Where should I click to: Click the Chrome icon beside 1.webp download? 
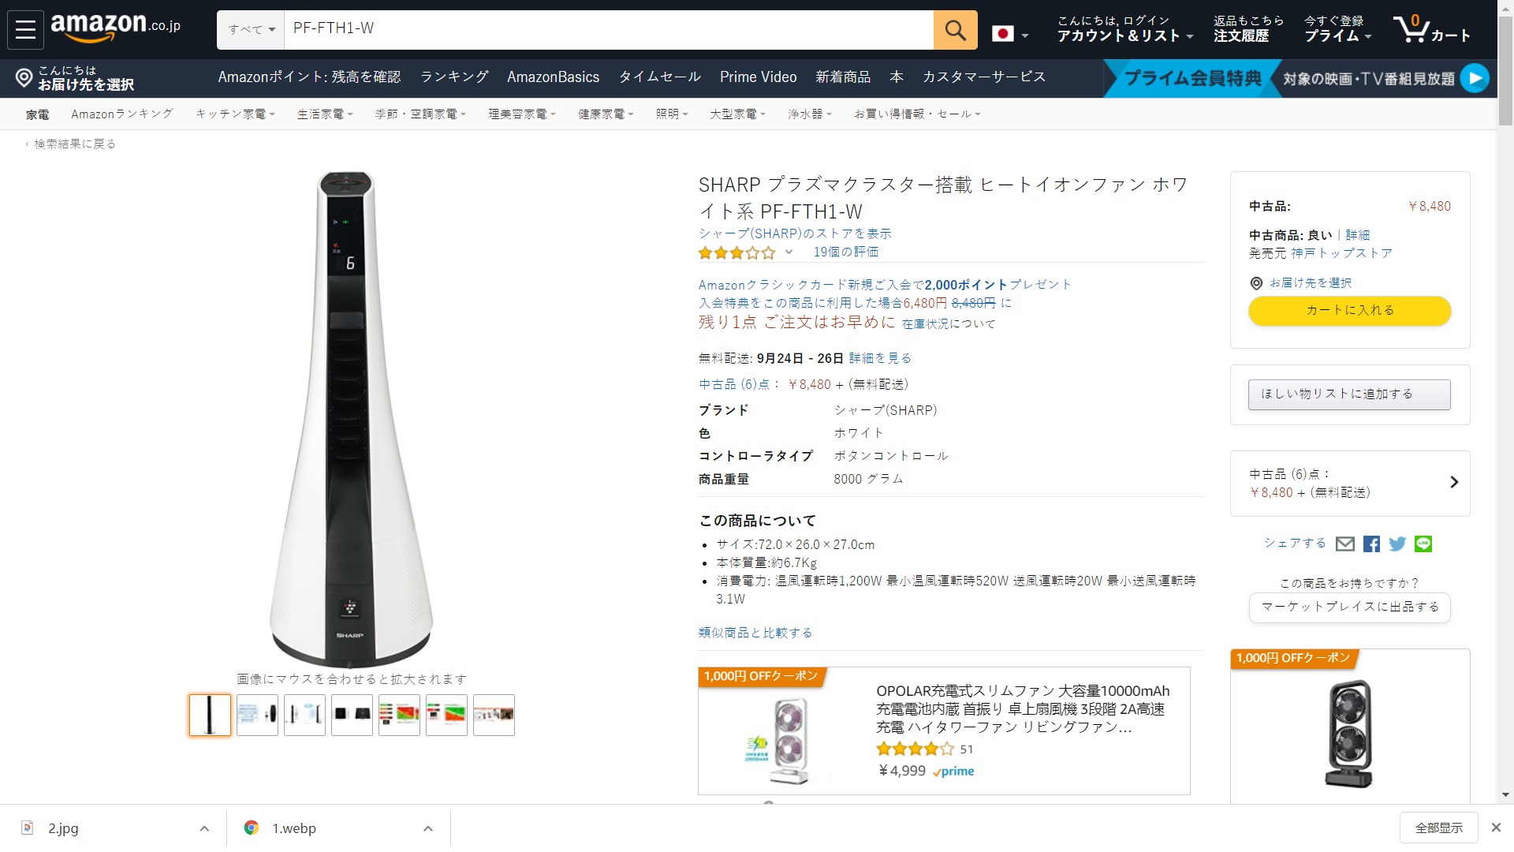(252, 828)
